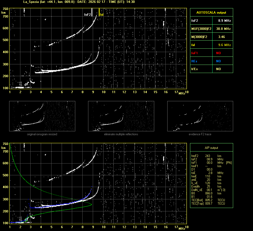Click the yellow fxI 9.6 MHz row
Image resolution: width=253 pixels, height=231 pixels.
211,45
